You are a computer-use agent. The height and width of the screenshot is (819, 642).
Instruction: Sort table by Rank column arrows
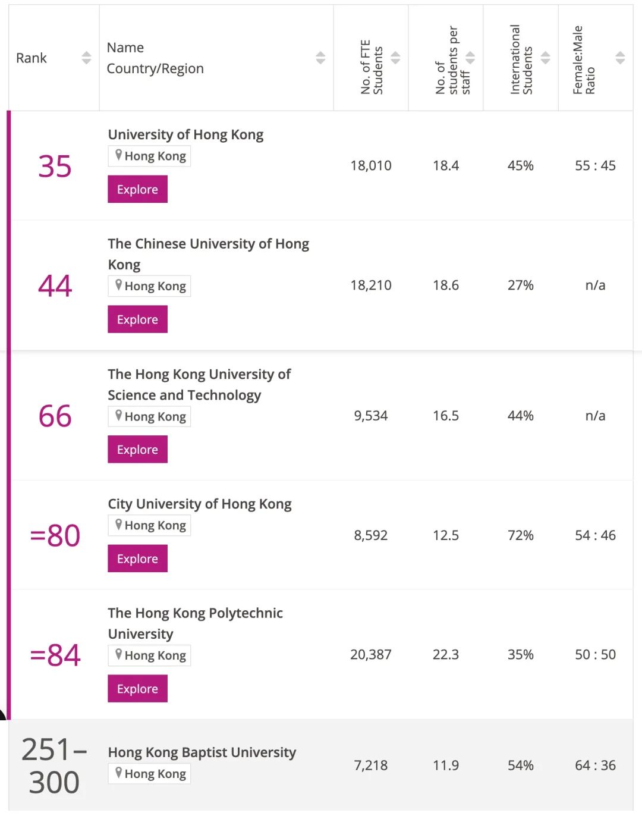pos(86,58)
